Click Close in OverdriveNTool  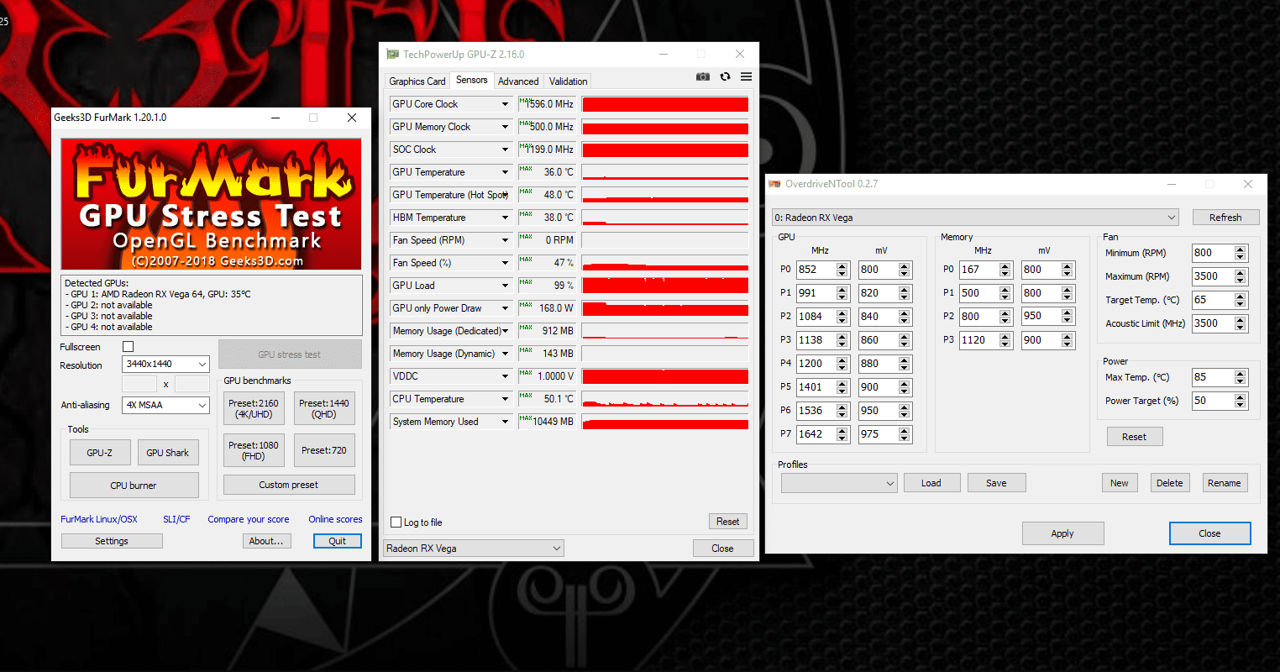pyautogui.click(x=1209, y=533)
